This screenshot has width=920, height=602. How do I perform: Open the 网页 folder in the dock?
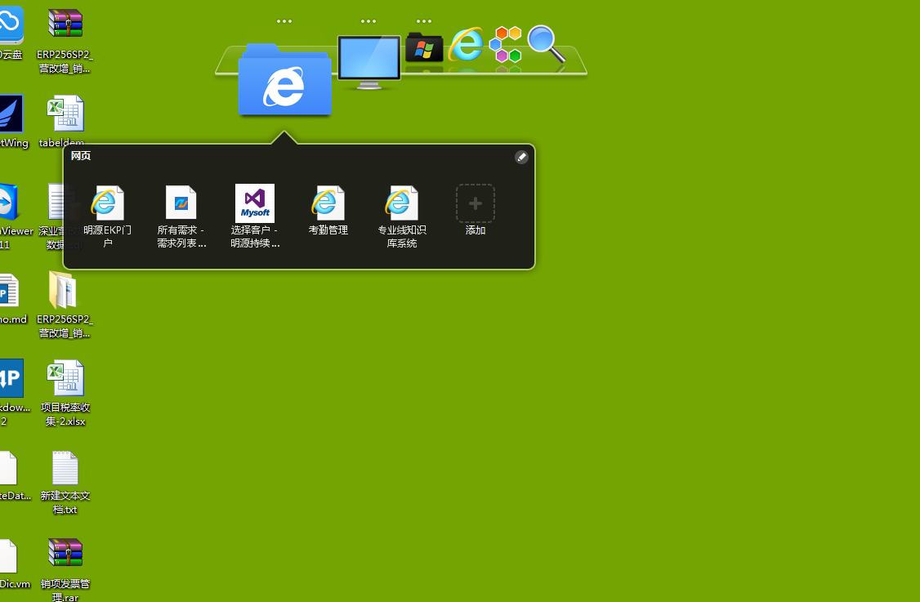[x=284, y=79]
